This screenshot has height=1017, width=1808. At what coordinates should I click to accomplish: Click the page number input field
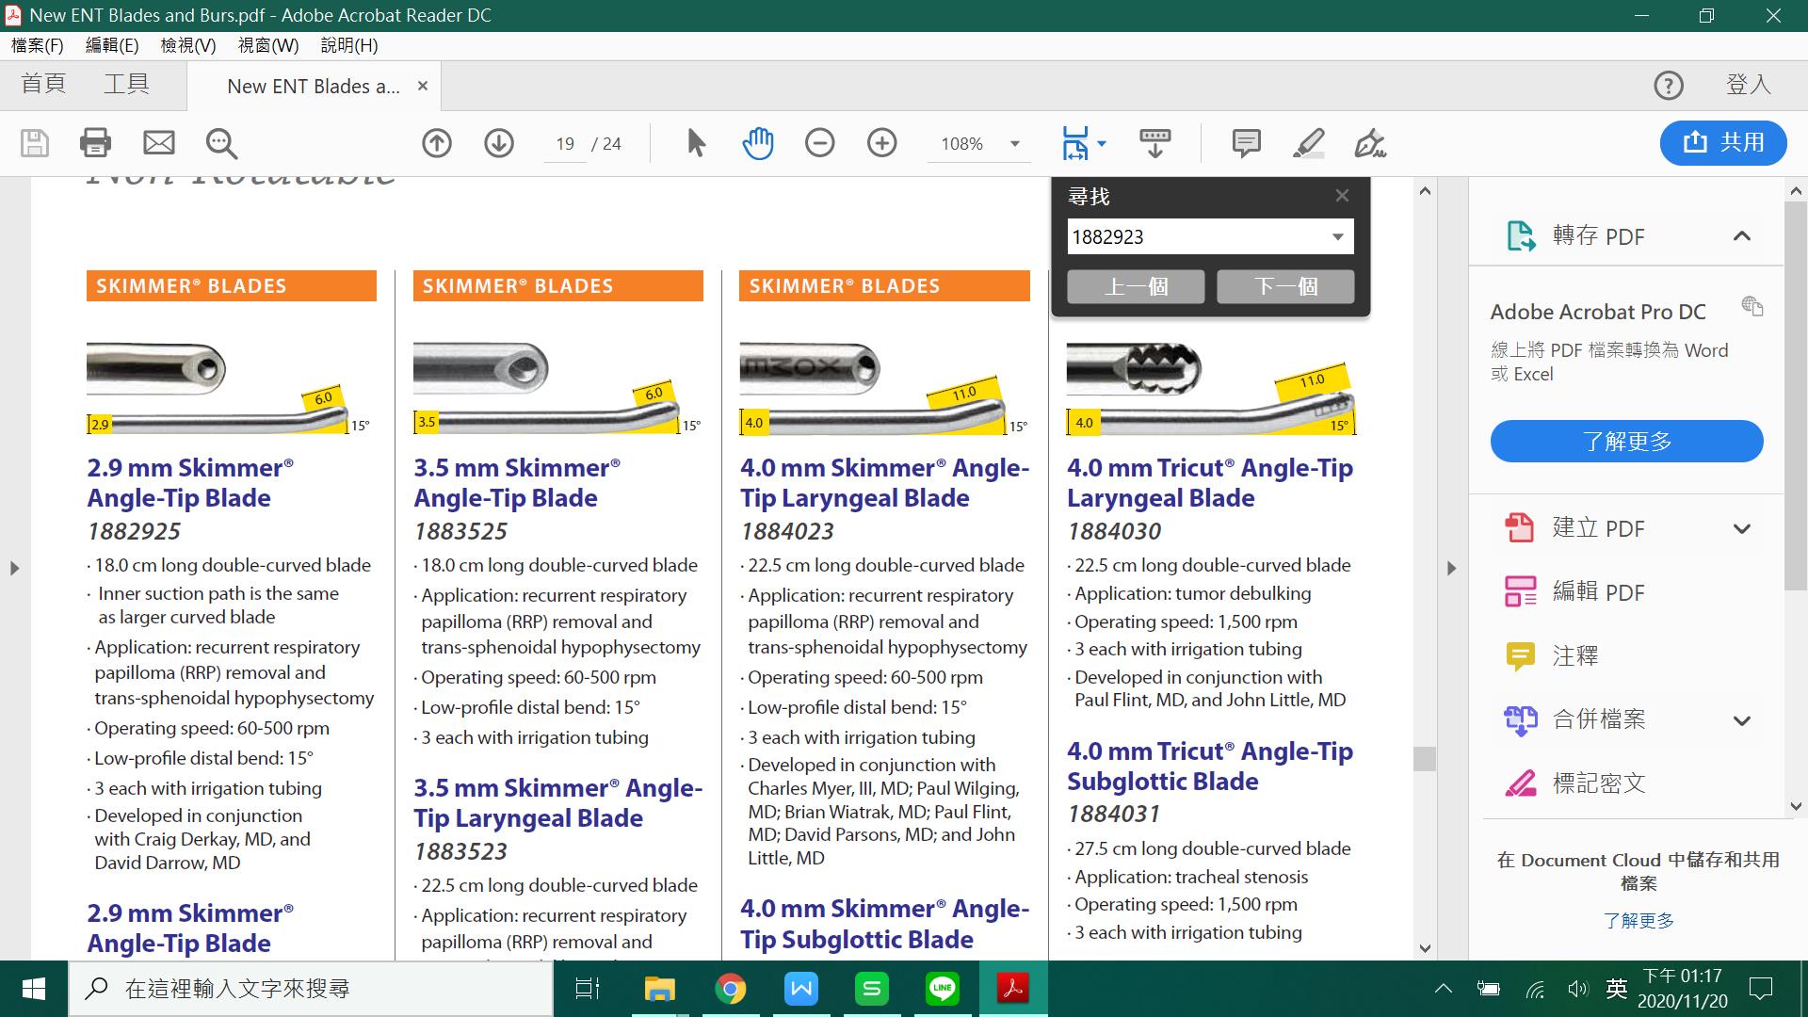click(x=565, y=144)
